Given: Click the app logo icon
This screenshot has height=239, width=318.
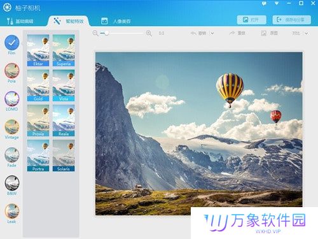Looking at the screenshot, I should pos(7,8).
